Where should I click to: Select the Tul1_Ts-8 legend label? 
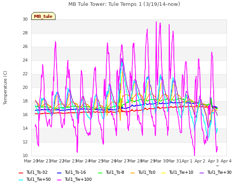point(115,172)
